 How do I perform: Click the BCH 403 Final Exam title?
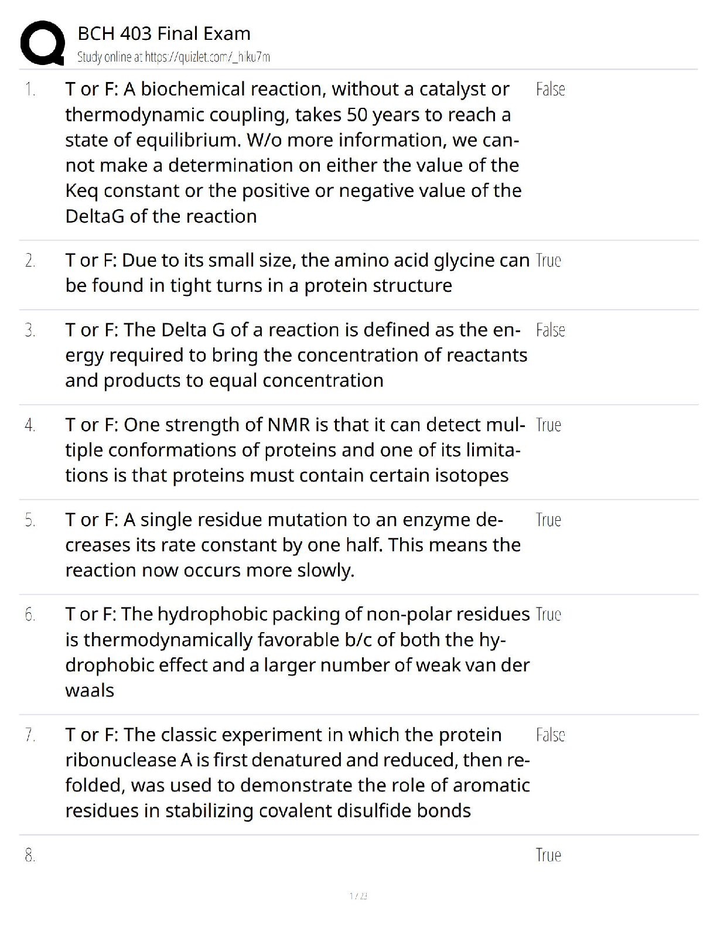164,33
